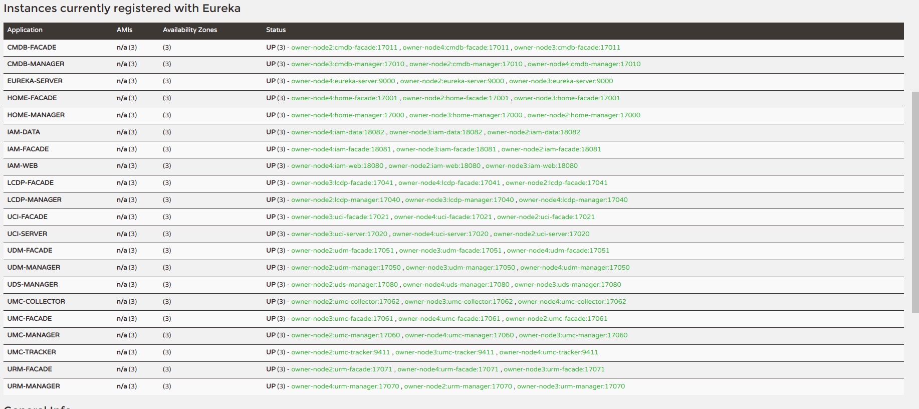Open owner-node3:lcdp-facade:17041 link
919x409 pixels.
point(342,183)
